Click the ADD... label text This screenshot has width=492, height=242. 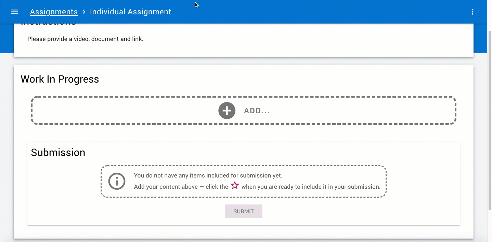[x=257, y=111]
